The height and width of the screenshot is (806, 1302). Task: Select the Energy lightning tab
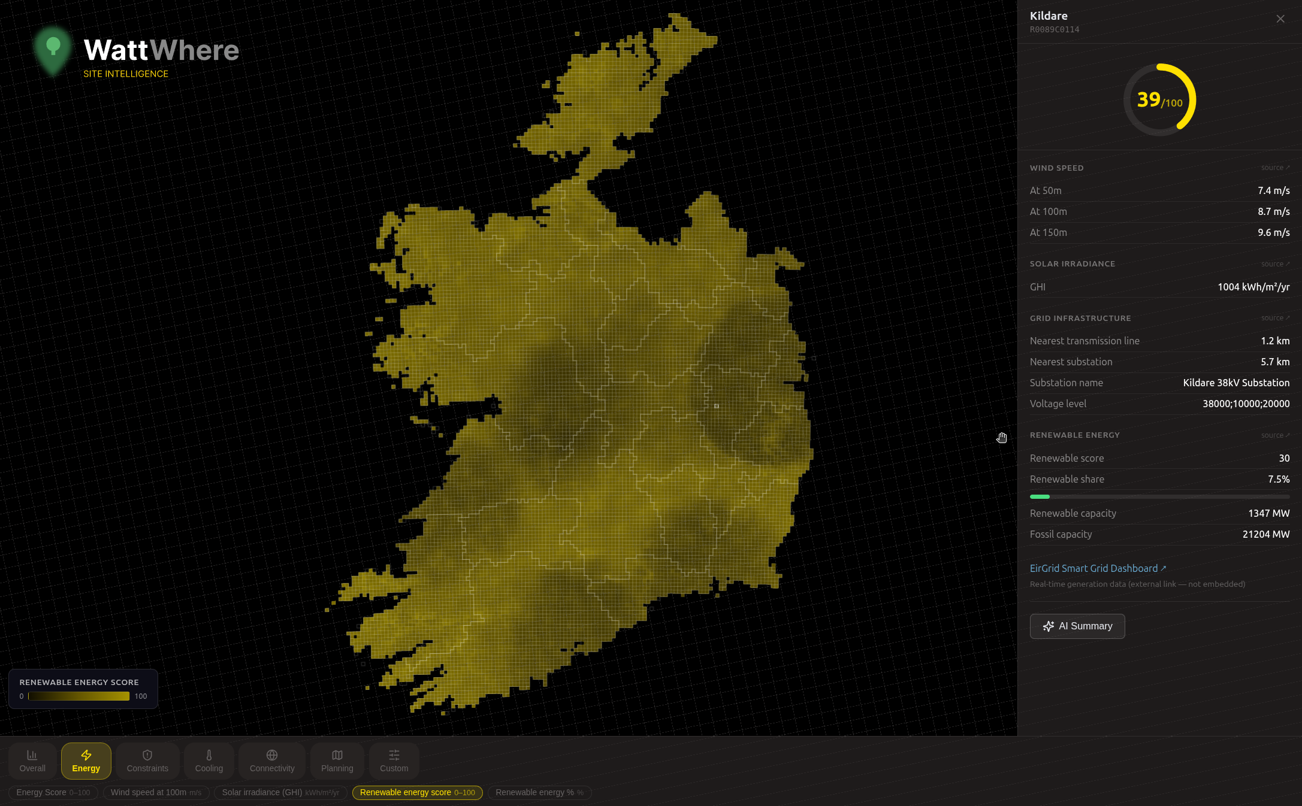tap(86, 760)
